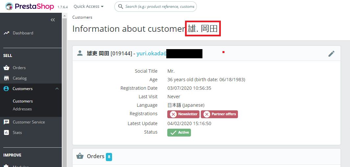Click the Social Title value Mr.
This screenshot has width=350, height=167.
[x=171, y=71]
